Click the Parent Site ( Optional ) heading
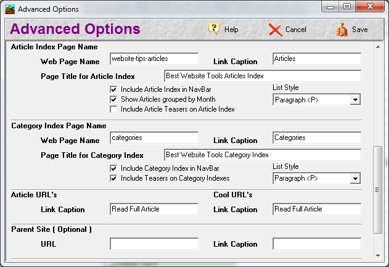The width and height of the screenshot is (389, 267). pos(52,229)
